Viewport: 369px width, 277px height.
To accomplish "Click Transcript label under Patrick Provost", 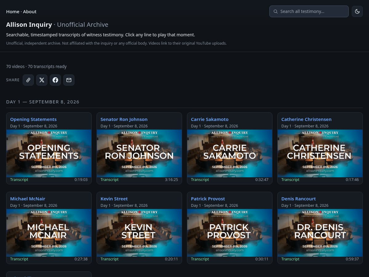I will 200,259.
